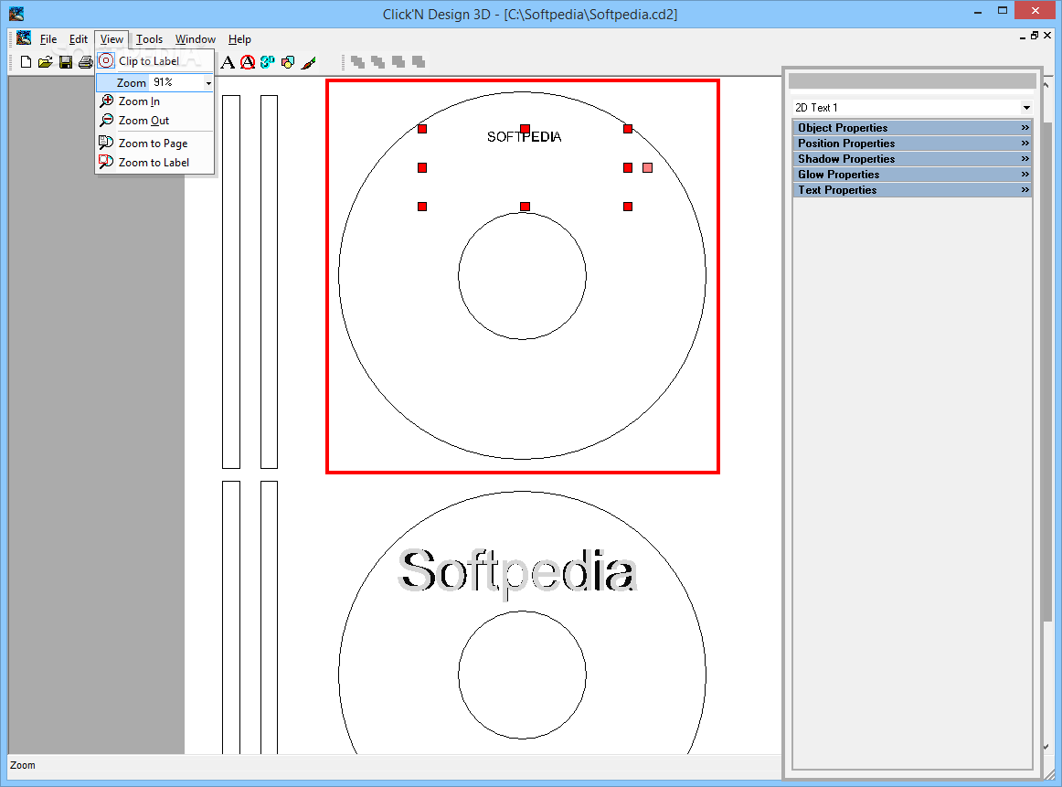
Task: Expand Position Properties section
Action: (x=912, y=143)
